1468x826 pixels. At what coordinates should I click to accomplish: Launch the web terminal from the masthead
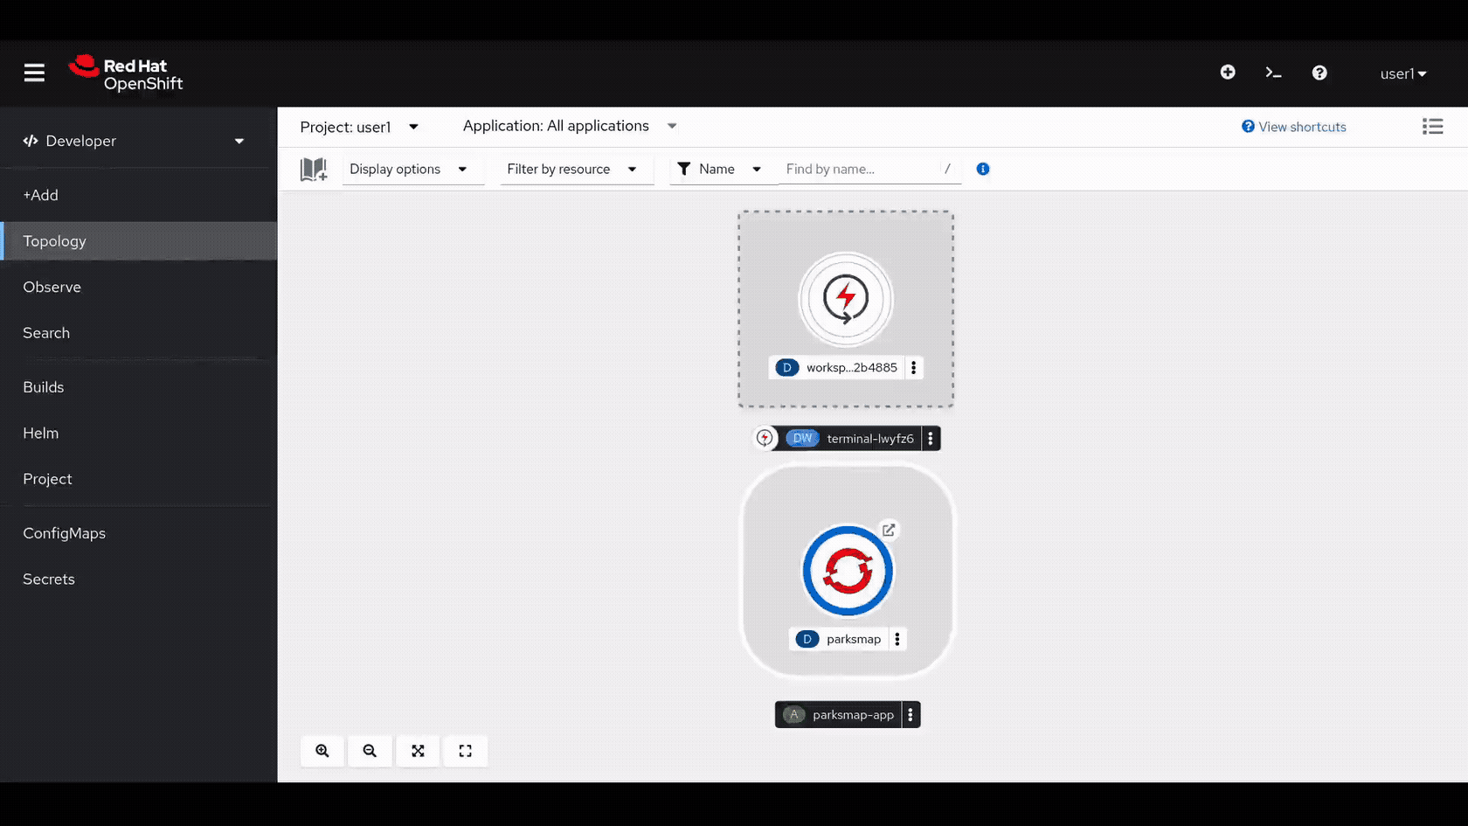(1273, 73)
